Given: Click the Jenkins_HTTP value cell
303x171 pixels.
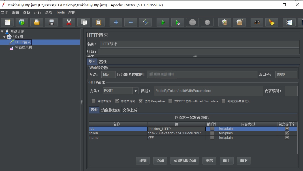Looking at the screenshot, I should (176, 129).
